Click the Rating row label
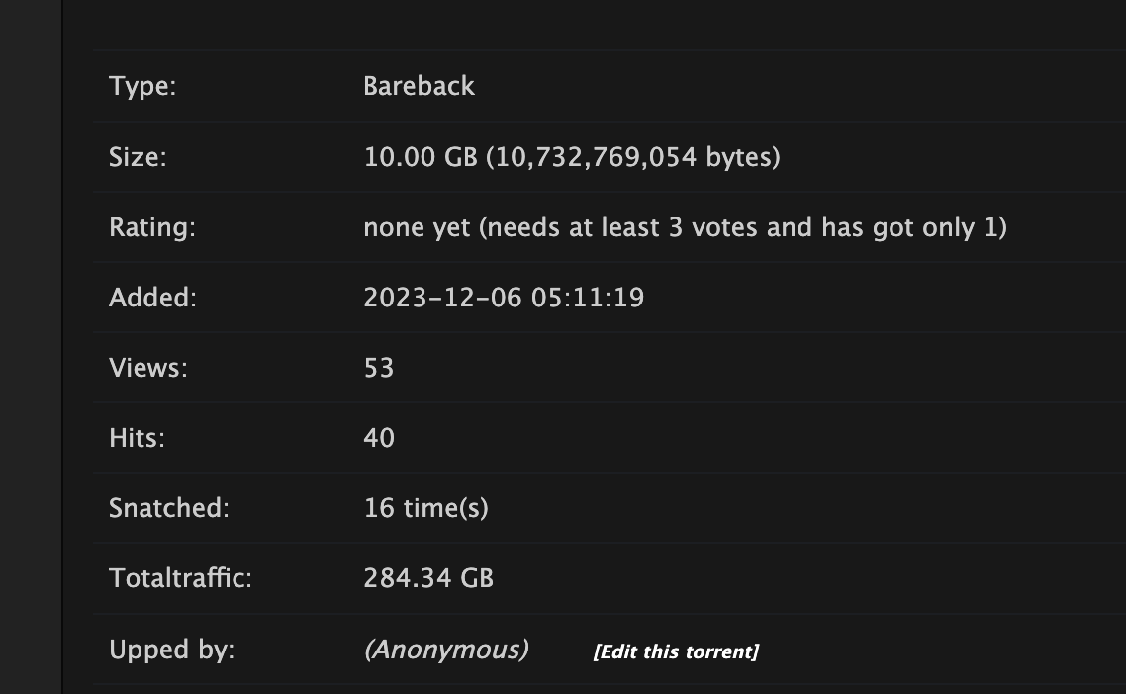Screen dimensions: 1126x694 [152, 227]
